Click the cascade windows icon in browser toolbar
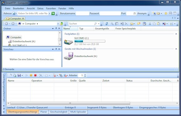 click(144, 24)
